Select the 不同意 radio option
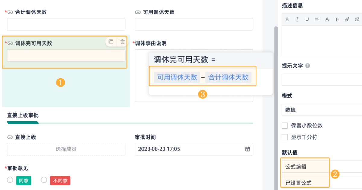The width and height of the screenshot is (362, 190). (44, 180)
